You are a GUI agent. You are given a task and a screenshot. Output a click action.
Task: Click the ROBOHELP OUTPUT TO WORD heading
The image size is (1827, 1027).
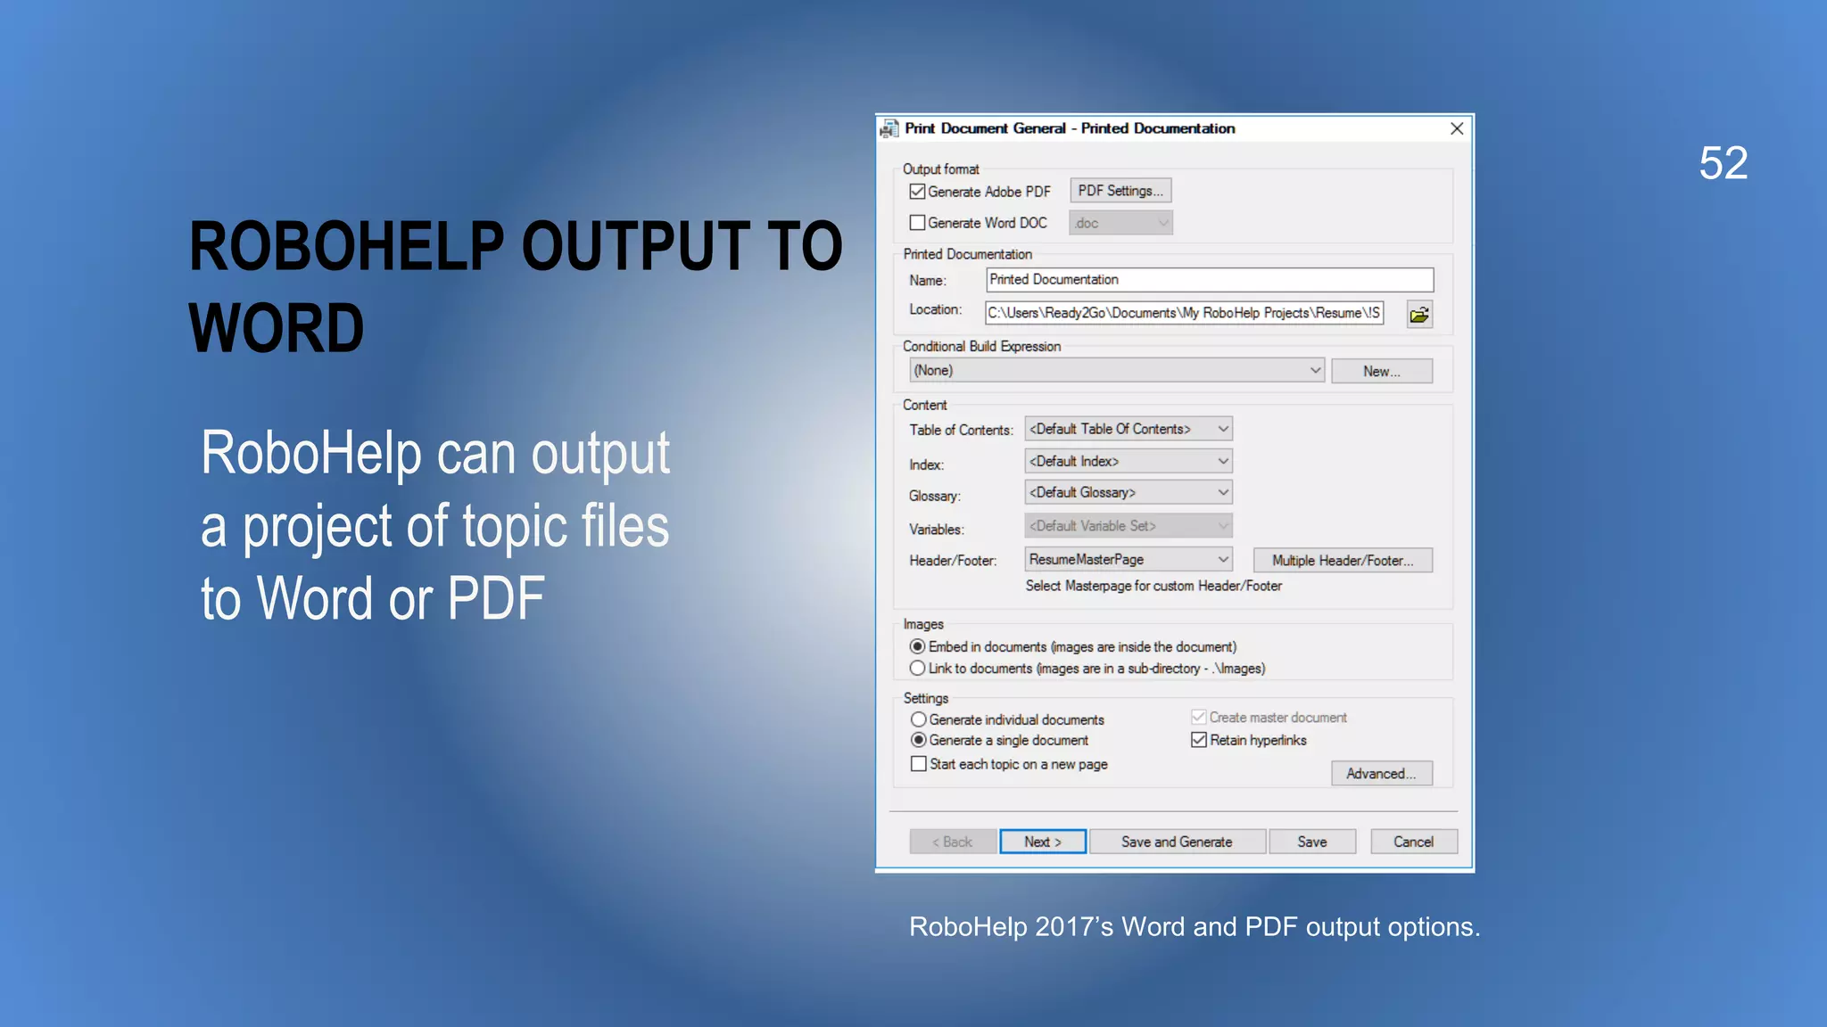pyautogui.click(x=516, y=287)
